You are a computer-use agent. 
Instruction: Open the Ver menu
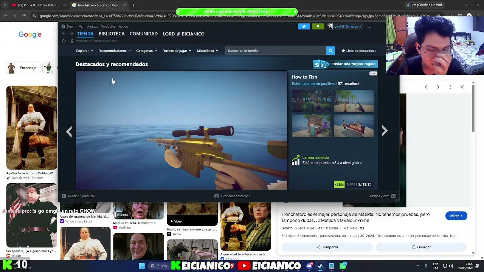point(81,26)
